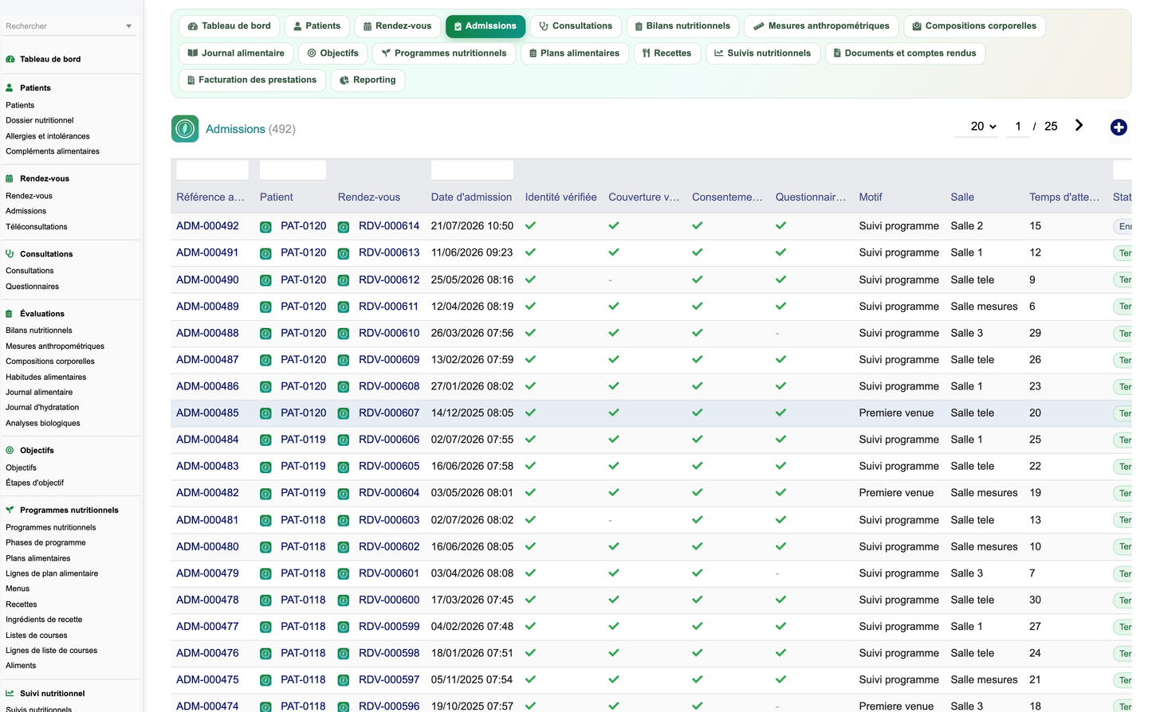The height and width of the screenshot is (712, 1152).
Task: Open Allergies et intolérances sidebar link
Action: [x=48, y=136]
